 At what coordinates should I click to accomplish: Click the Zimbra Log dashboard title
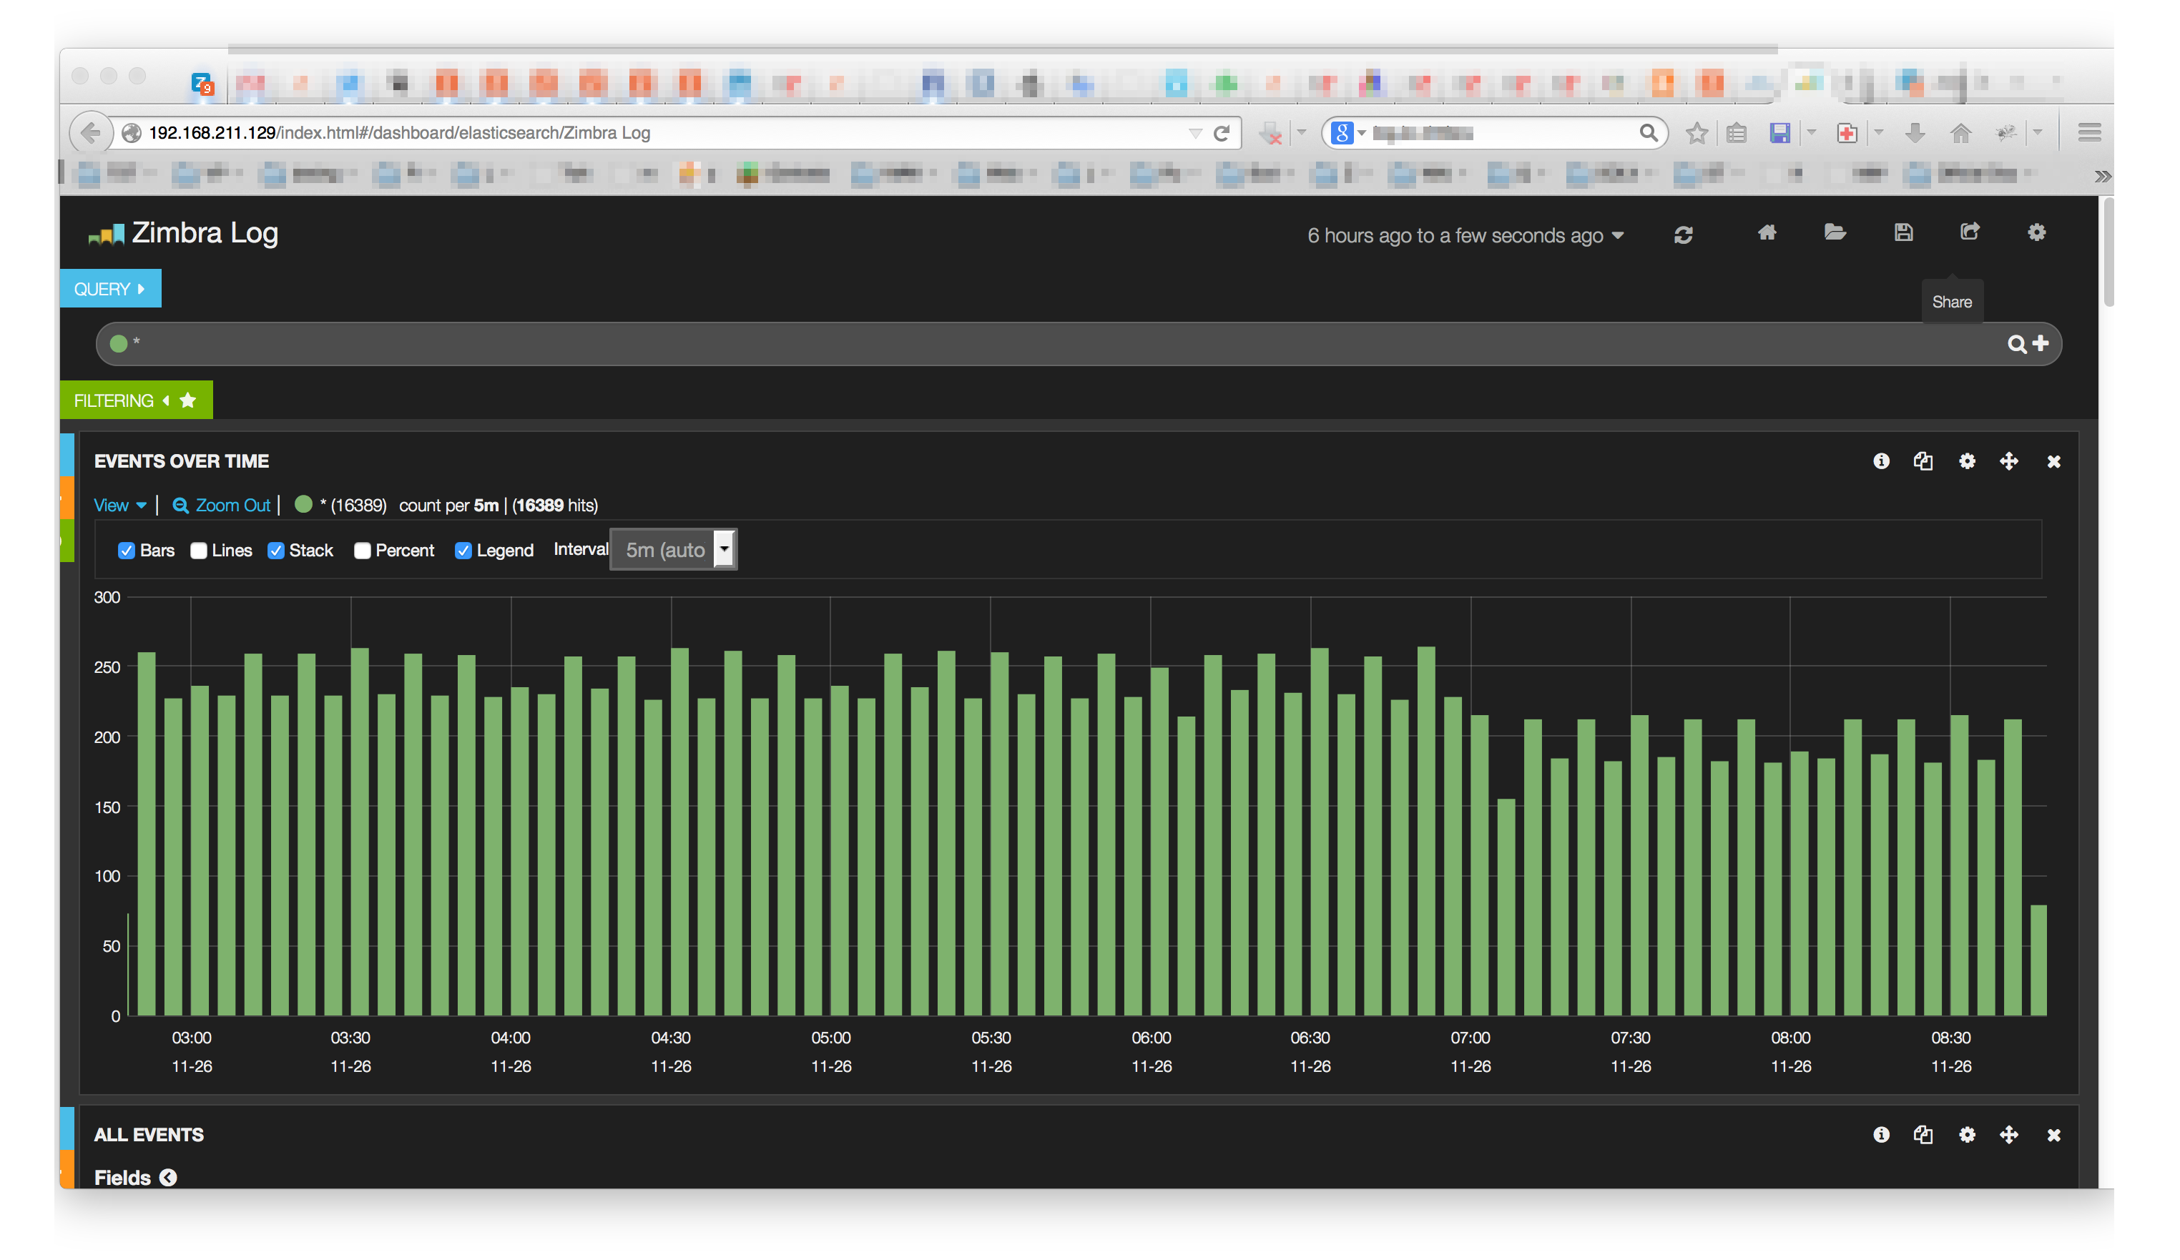[x=205, y=232]
